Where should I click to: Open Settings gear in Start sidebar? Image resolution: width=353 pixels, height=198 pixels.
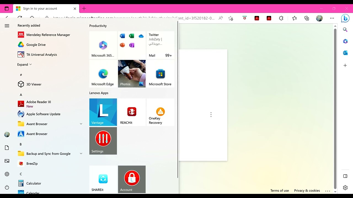(7, 174)
